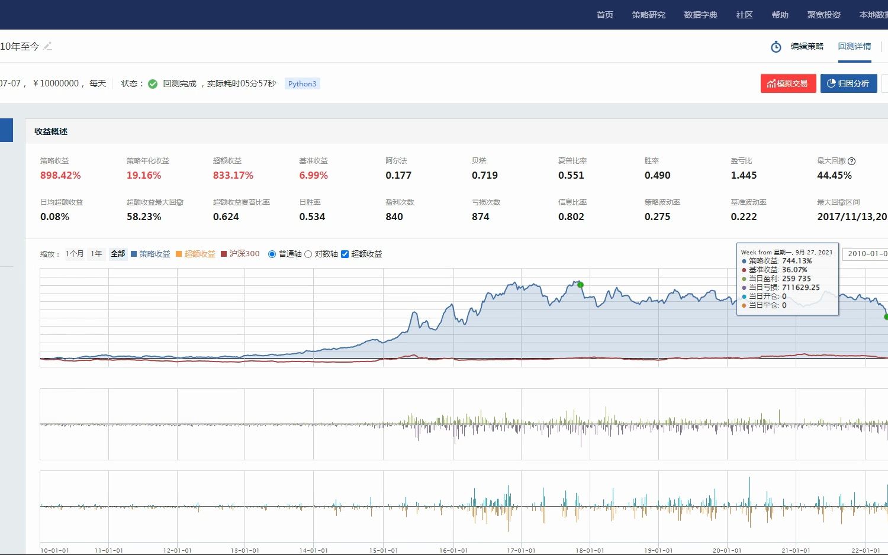Viewport: 888px width, 555px height.
Task: Switch to the 回测详情 tab
Action: (x=854, y=46)
